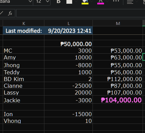Viewport: 145px width, 133px height.
Task: Select the Jhong name cell
Action: pyautogui.click(x=23, y=65)
